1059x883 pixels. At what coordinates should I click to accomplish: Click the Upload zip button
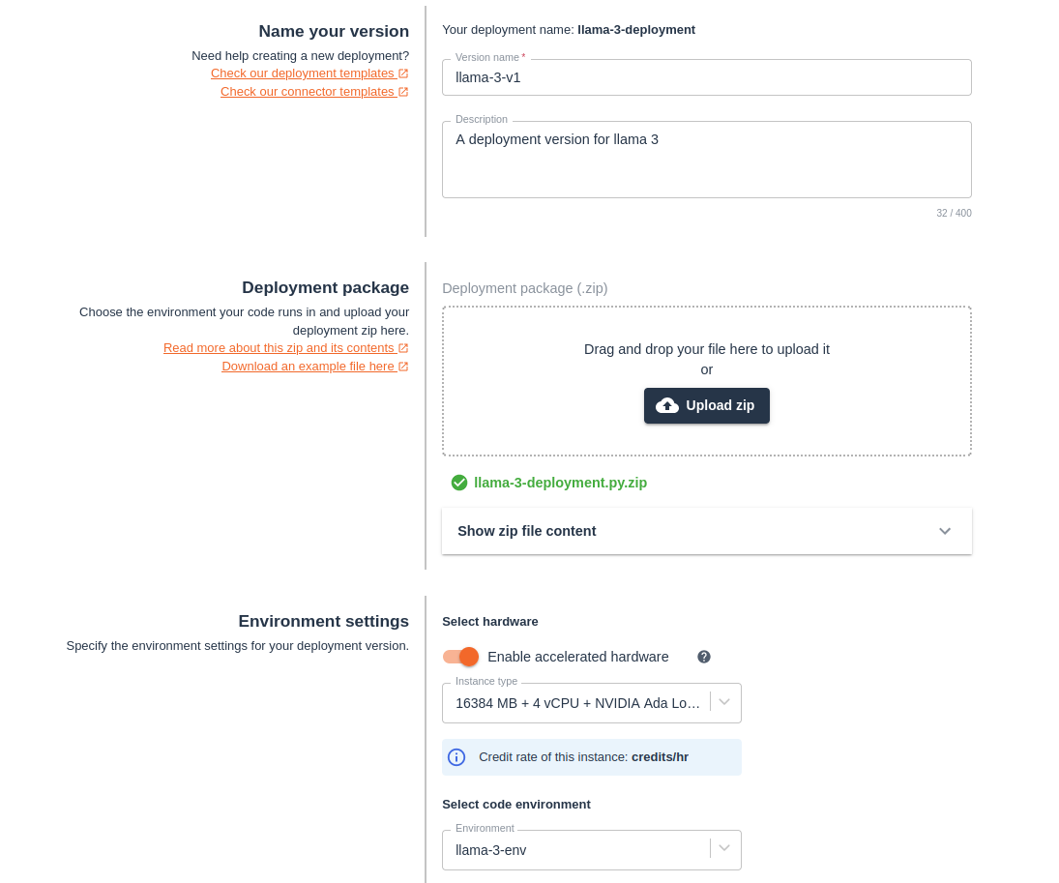click(x=706, y=405)
